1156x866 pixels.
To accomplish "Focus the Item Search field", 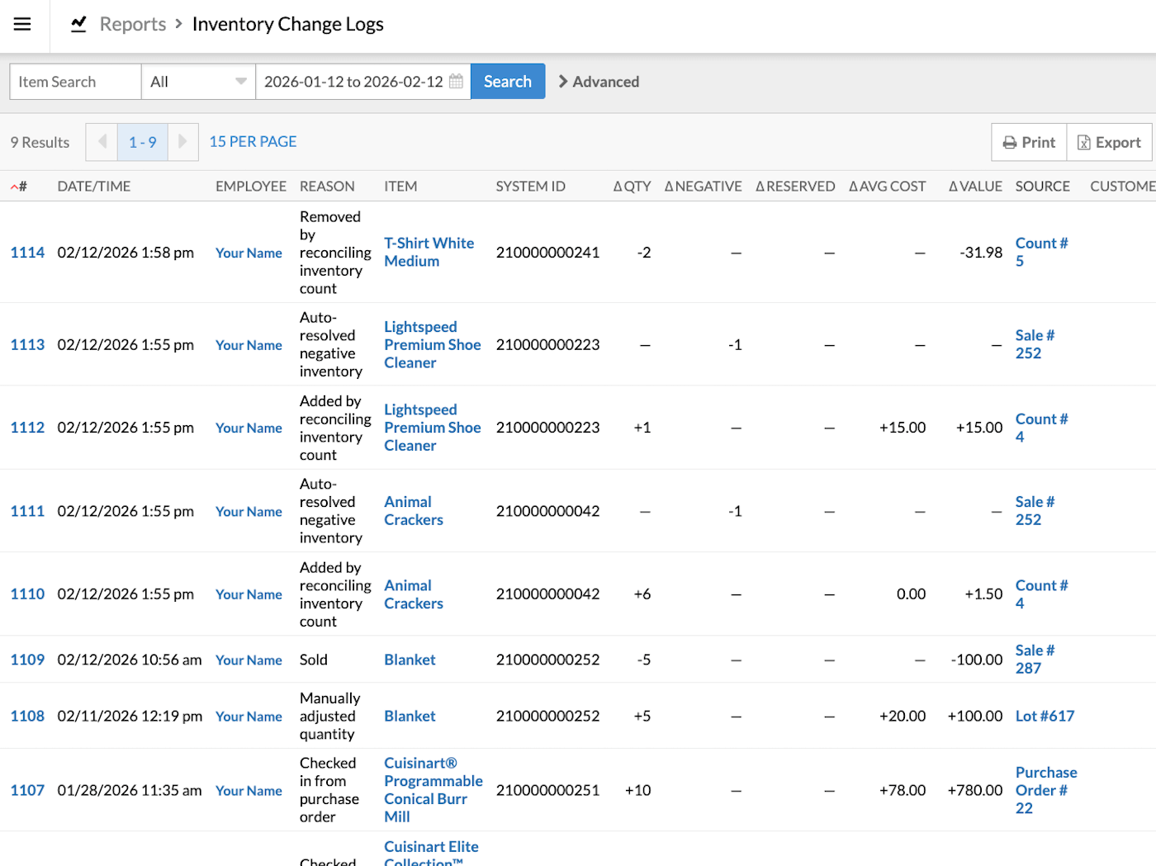I will pyautogui.click(x=75, y=82).
